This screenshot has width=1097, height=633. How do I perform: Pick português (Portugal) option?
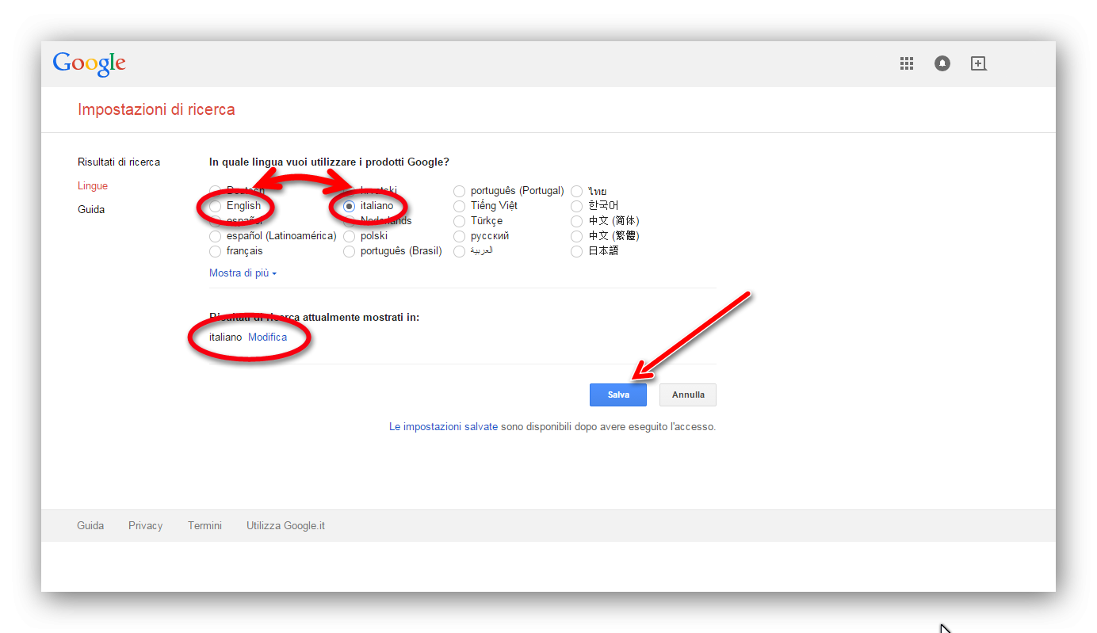click(x=460, y=191)
